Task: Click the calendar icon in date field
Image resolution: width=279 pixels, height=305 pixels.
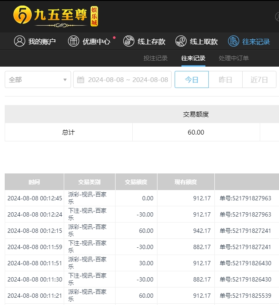Action: [x=80, y=80]
